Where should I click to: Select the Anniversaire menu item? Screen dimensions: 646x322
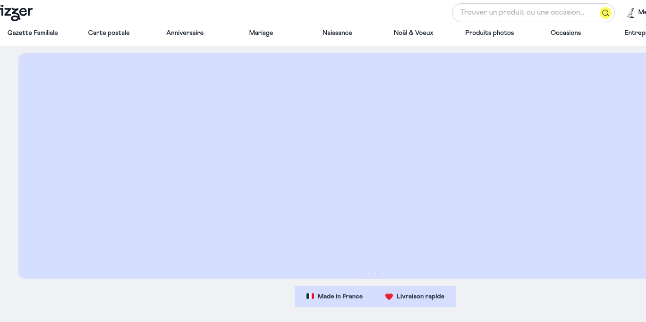185,33
